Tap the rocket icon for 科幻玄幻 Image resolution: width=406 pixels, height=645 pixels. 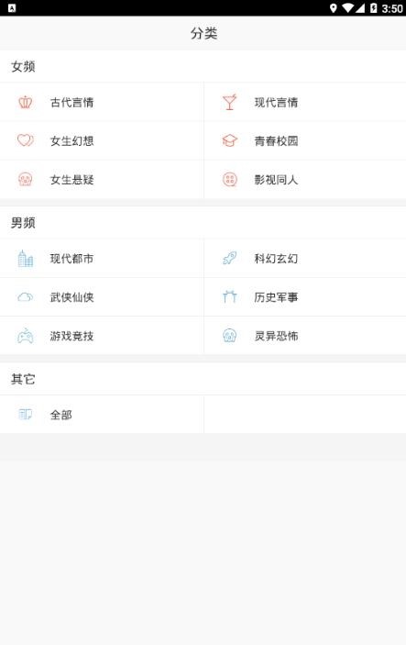point(229,259)
